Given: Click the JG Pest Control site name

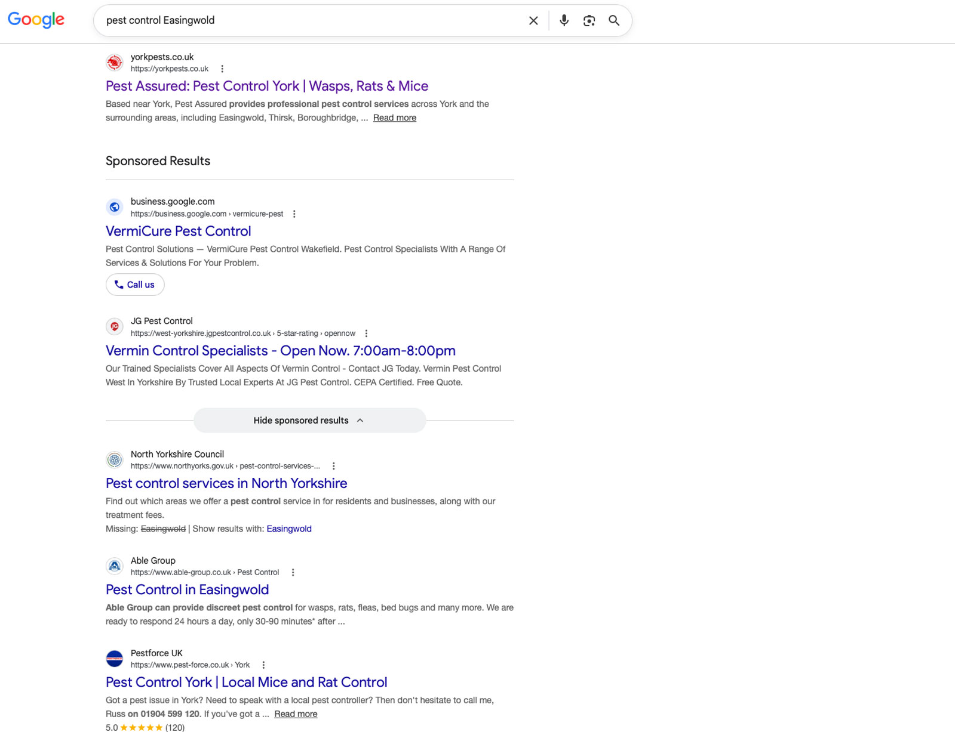Looking at the screenshot, I should pyautogui.click(x=162, y=321).
